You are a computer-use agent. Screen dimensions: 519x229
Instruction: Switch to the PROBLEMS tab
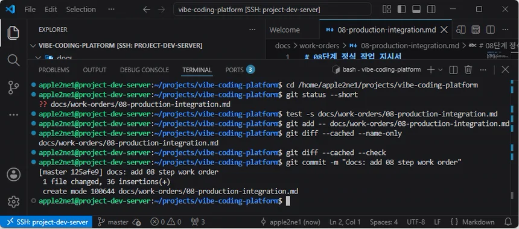(x=54, y=70)
